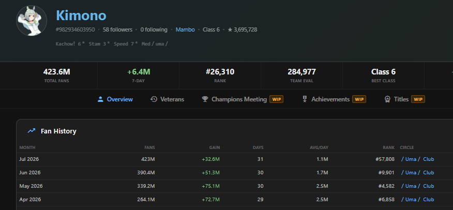Viewport: 453px width, 210px height.
Task: Open Uma link in Jun 2026 row
Action: coord(410,173)
